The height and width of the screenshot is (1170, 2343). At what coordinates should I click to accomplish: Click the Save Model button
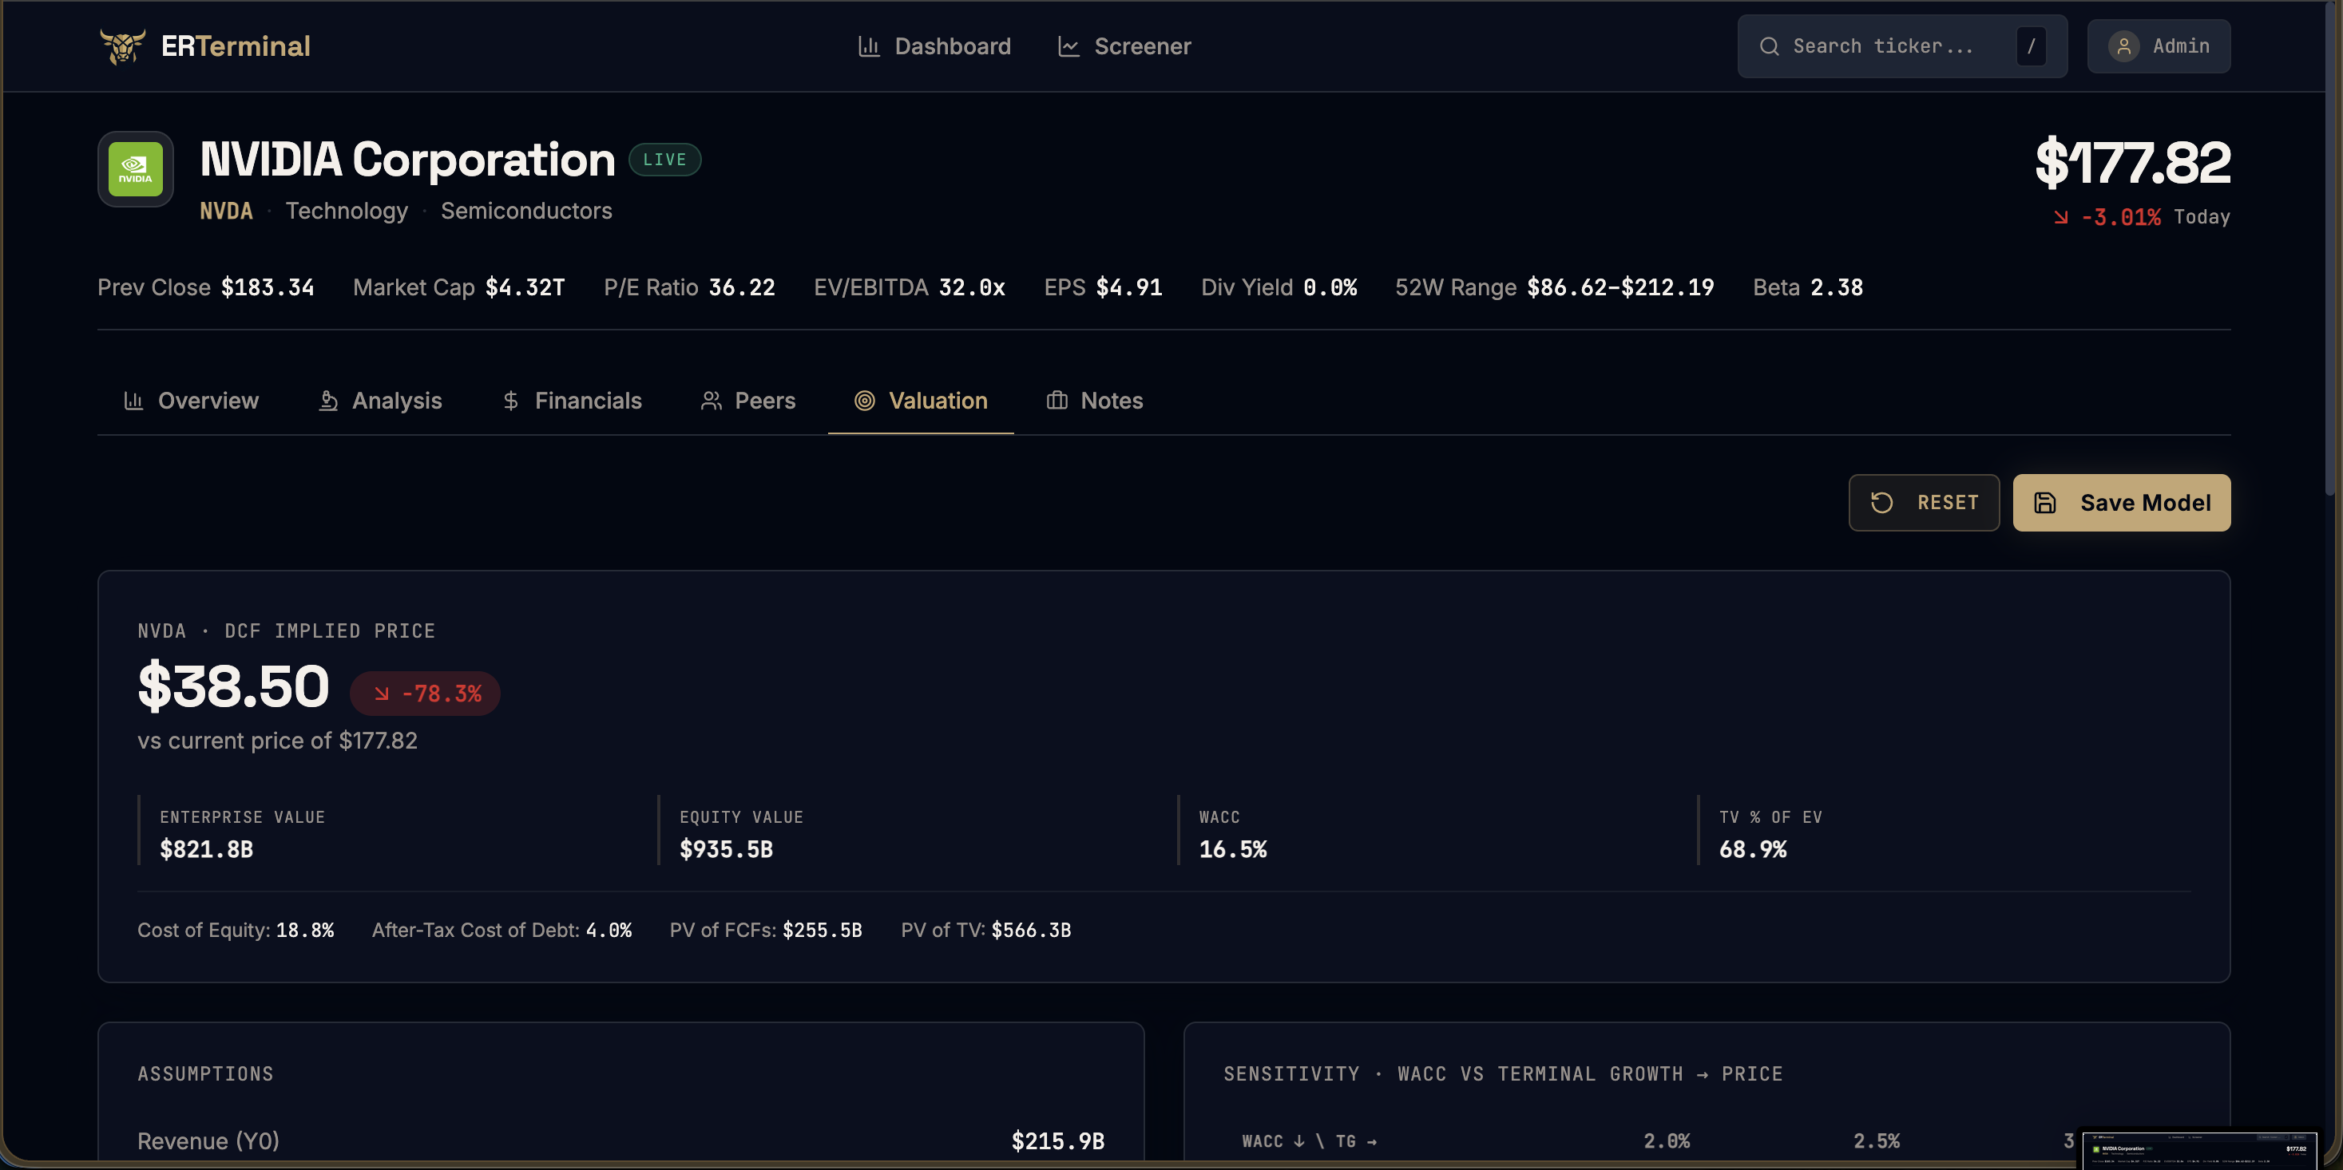click(2121, 503)
